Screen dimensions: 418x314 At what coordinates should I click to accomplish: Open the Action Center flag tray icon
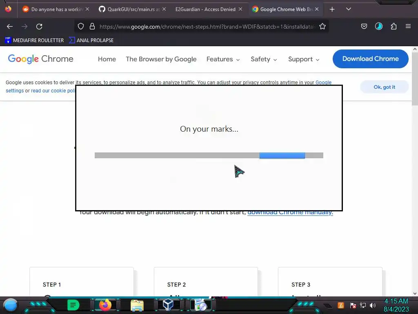(x=353, y=305)
